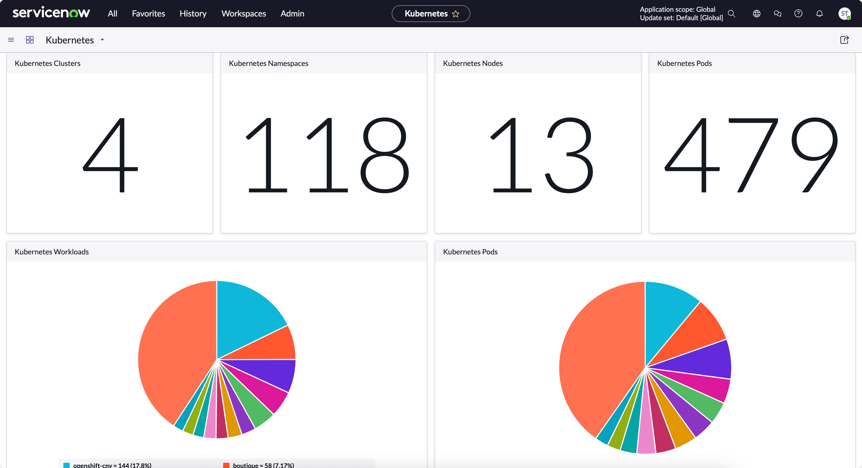This screenshot has height=468, width=862.
Task: Expand the Kubernetes dashboard dropdown arrow
Action: coord(102,40)
